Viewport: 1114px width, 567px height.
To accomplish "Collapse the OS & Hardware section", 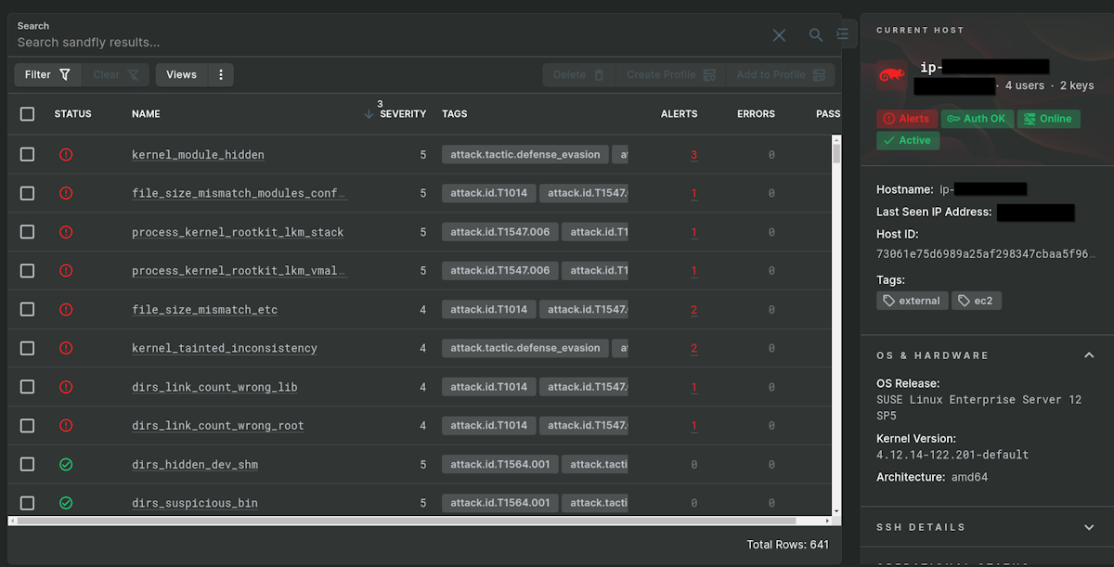I will pos(1089,355).
